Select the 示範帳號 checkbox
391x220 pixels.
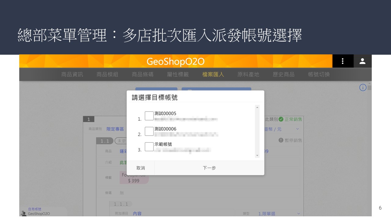point(149,147)
